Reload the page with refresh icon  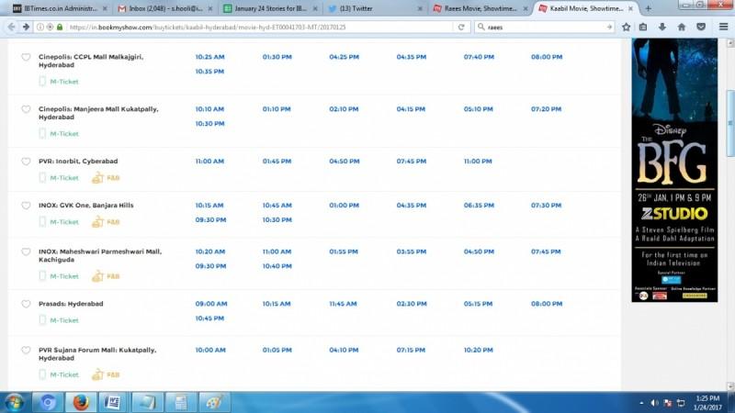[461, 28]
